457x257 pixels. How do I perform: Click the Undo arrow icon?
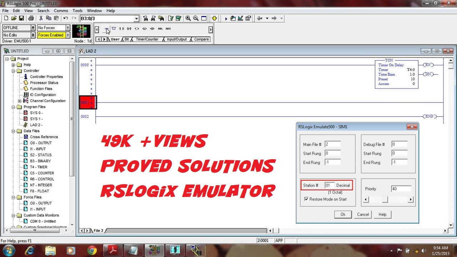click(x=66, y=18)
